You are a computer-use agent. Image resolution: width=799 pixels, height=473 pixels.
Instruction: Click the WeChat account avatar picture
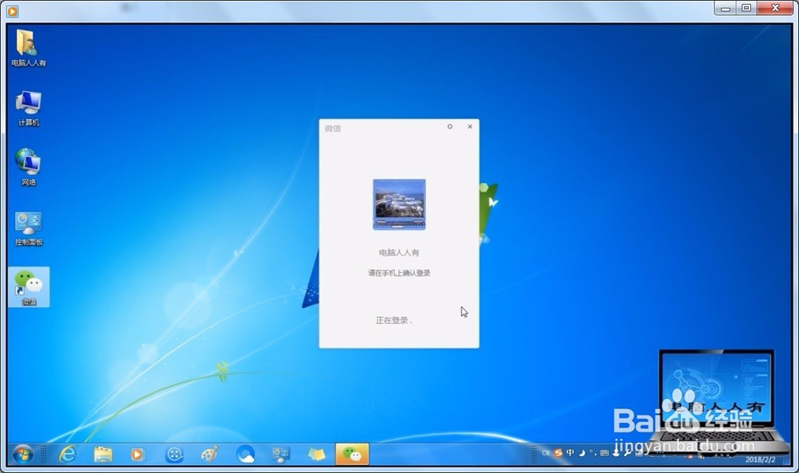pyautogui.click(x=399, y=205)
